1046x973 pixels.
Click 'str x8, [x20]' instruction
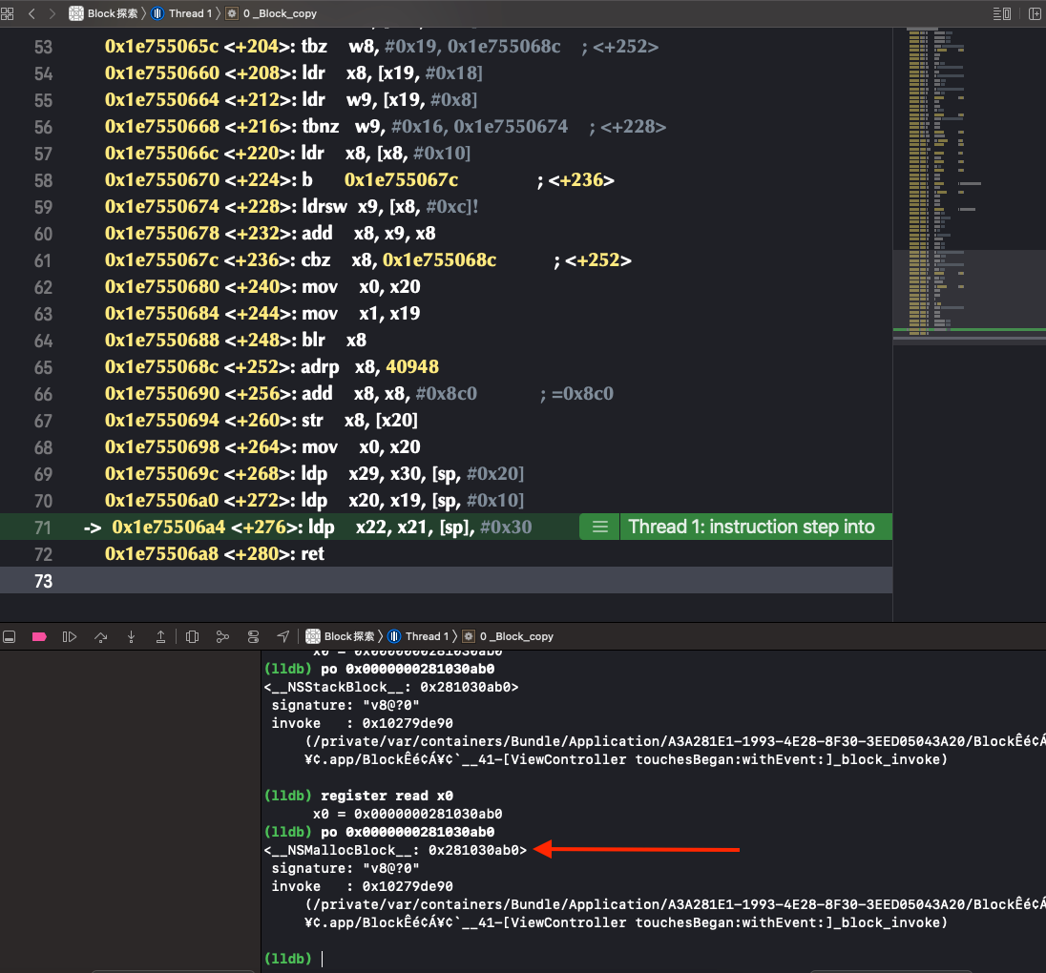360,420
